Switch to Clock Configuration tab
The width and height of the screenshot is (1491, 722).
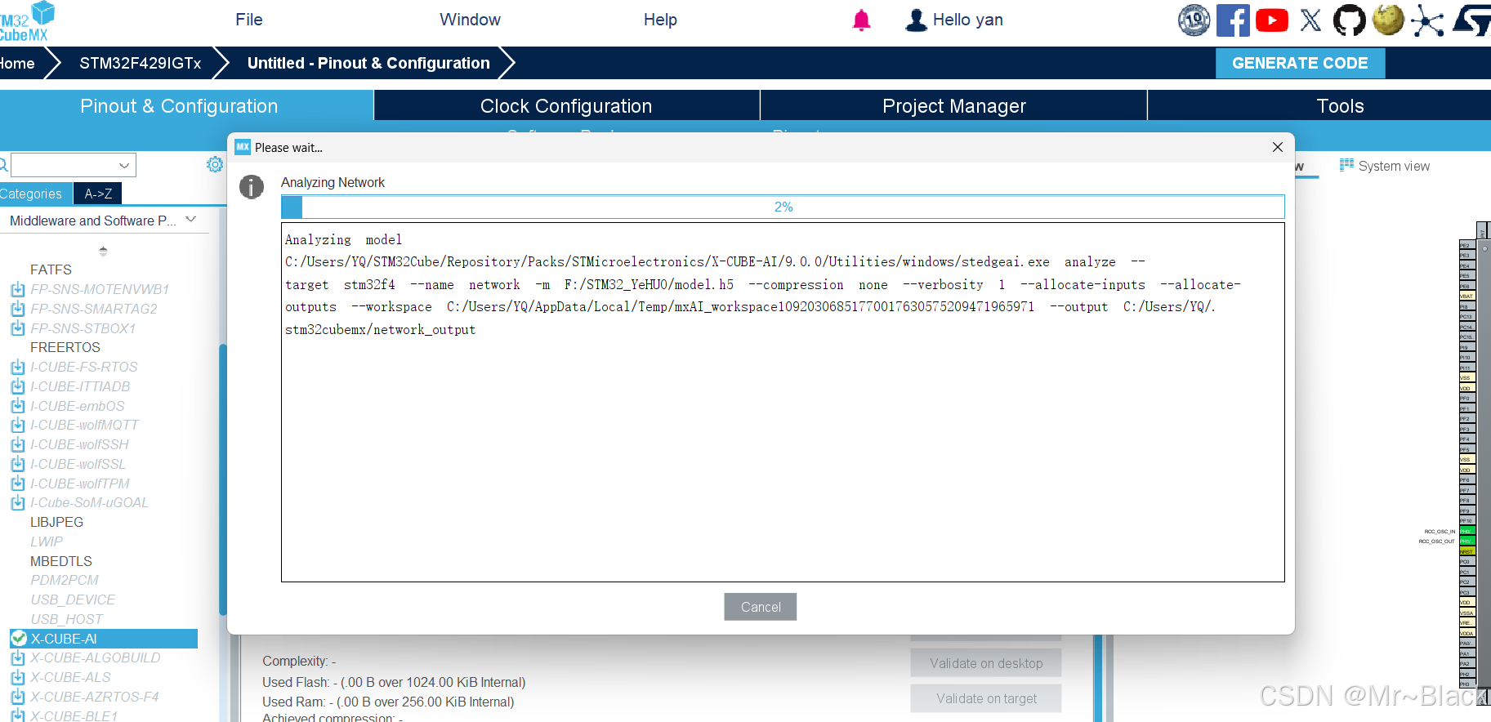[566, 106]
